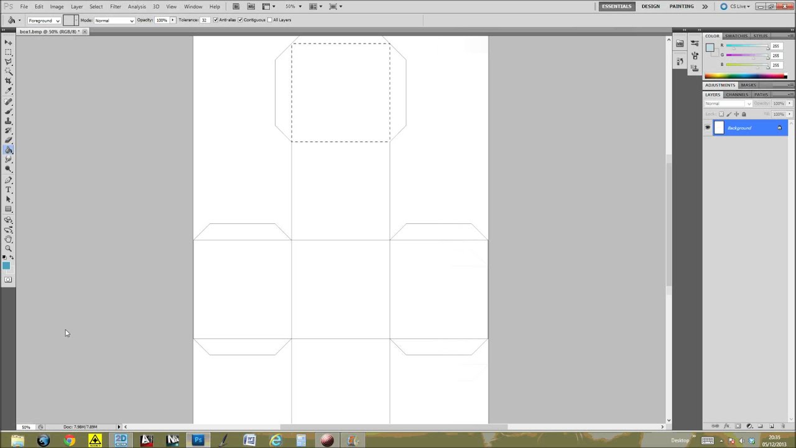
Task: Select the Rectangular Marquee tool
Action: click(x=9, y=52)
